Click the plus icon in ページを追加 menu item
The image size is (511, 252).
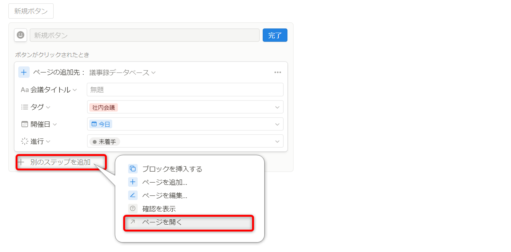(x=133, y=182)
